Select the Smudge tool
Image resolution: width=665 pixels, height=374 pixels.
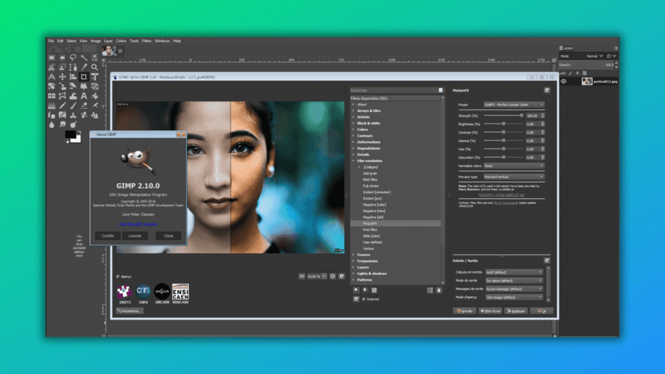point(62,125)
